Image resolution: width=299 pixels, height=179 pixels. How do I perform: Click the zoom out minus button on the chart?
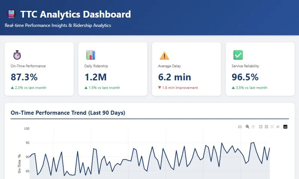(266, 127)
